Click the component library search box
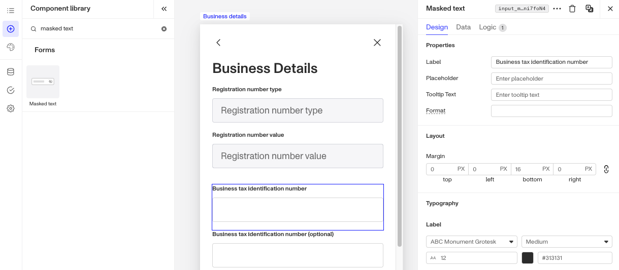The height and width of the screenshot is (270, 619). (x=99, y=29)
